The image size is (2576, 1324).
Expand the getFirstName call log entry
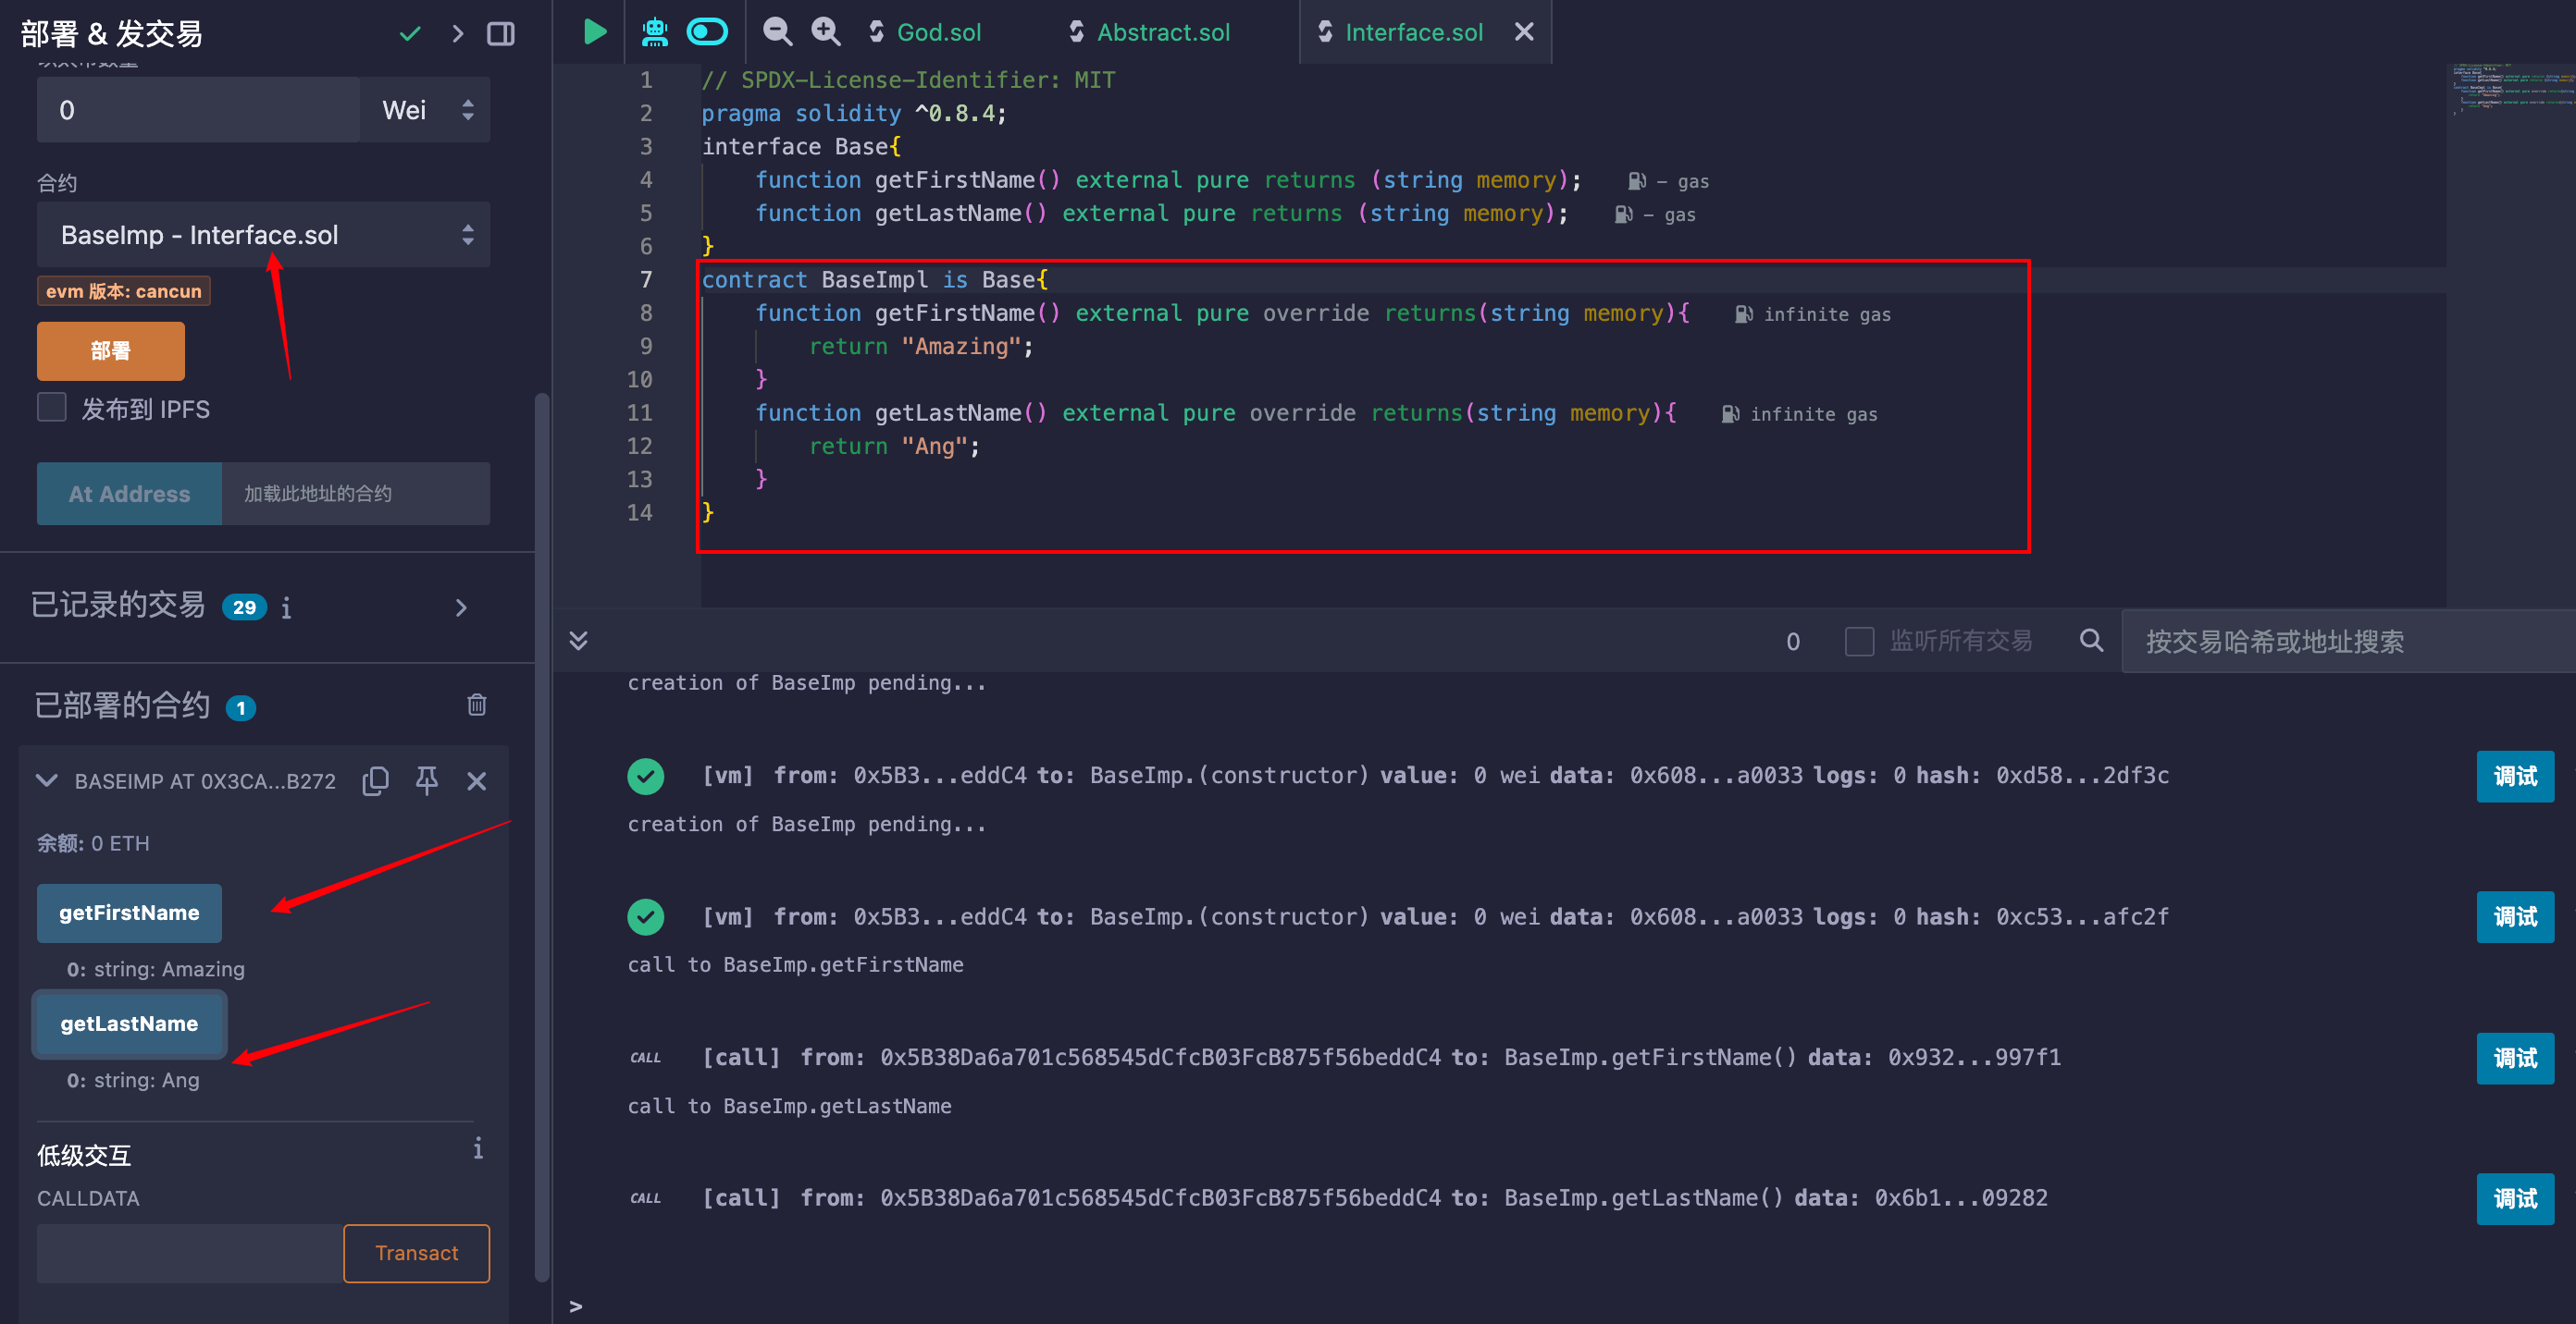click(1381, 1057)
